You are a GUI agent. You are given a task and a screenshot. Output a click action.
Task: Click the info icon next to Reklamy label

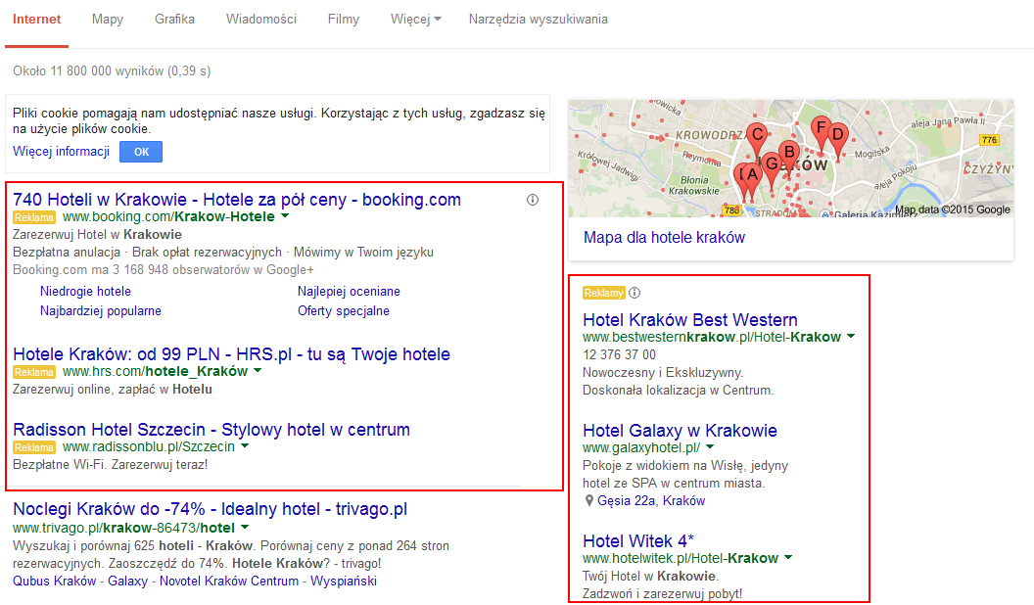(x=634, y=293)
